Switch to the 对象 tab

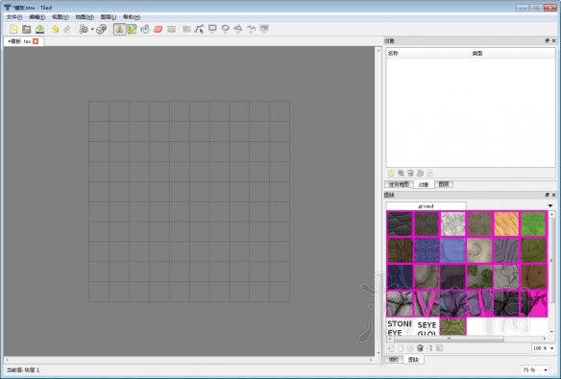(424, 184)
